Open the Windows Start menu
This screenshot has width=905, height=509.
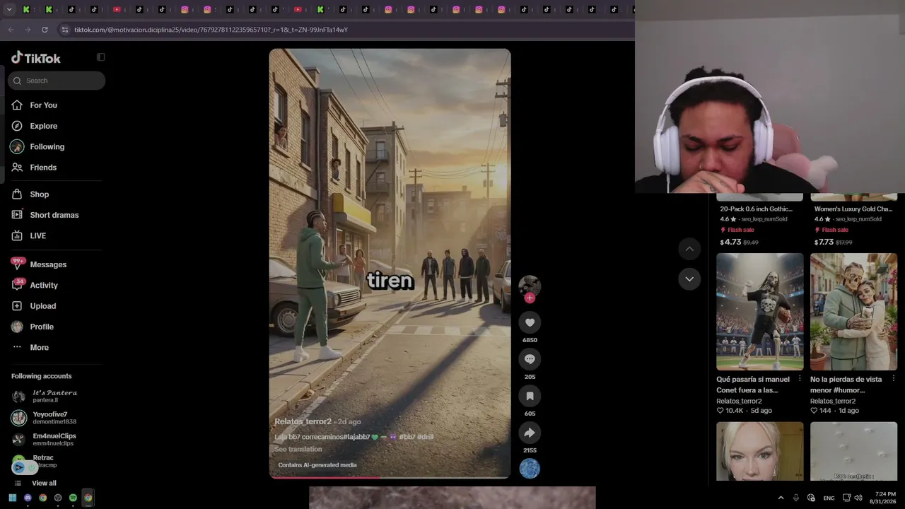(x=12, y=498)
